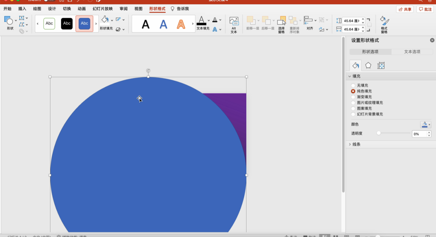The image size is (436, 237).
Task: Select the 纯色填充 radio option
Action: coord(353,91)
